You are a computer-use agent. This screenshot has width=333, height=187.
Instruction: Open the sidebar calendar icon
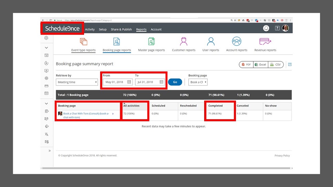(46, 55)
